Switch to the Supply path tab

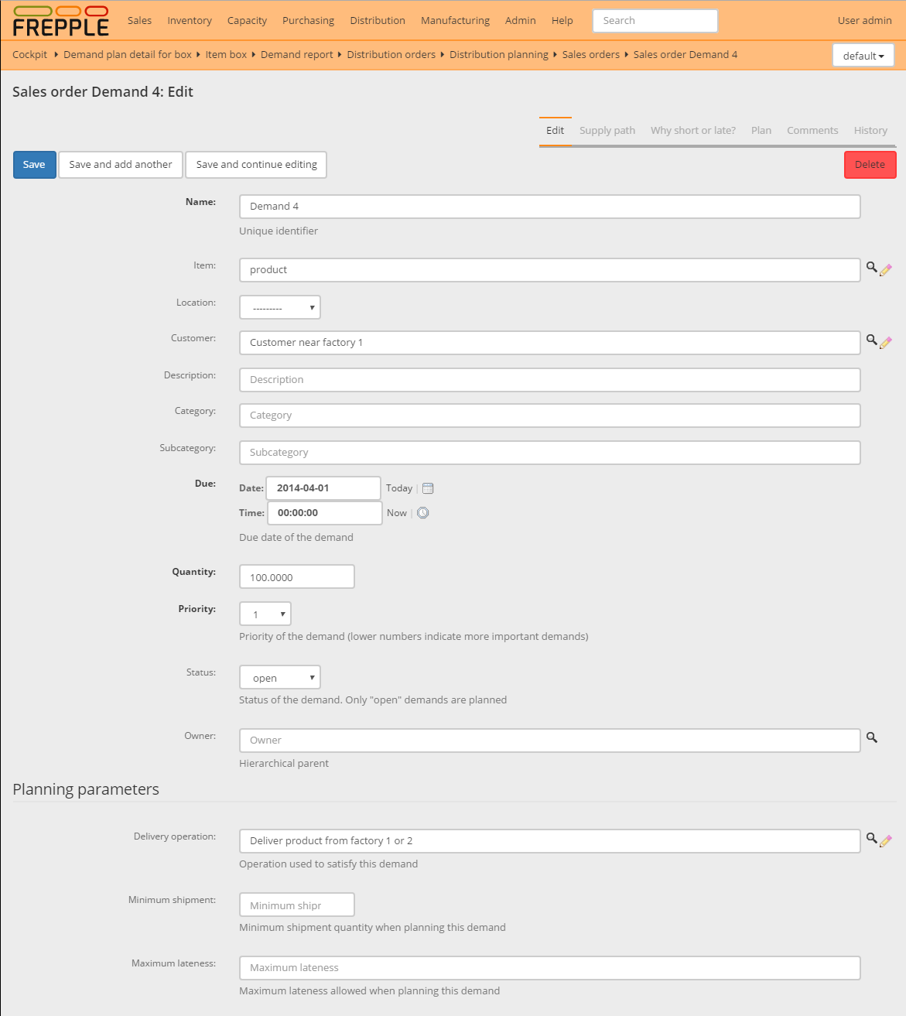click(607, 130)
